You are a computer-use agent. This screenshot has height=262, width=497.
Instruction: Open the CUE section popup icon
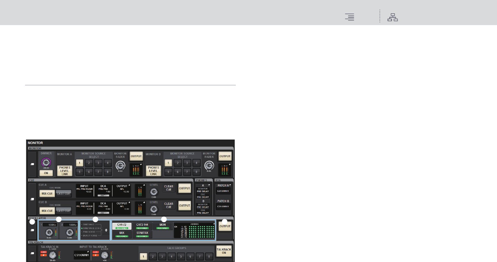pyautogui.click(x=32, y=199)
